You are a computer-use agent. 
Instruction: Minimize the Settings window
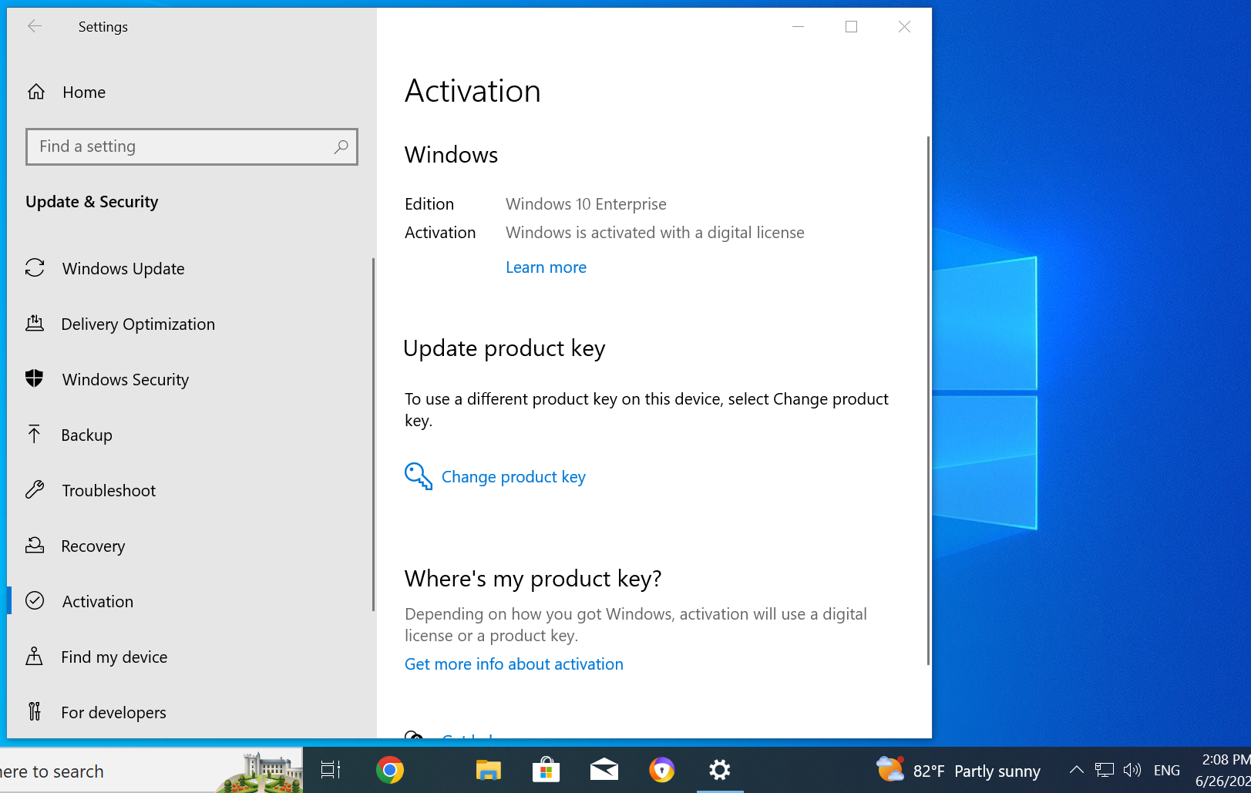pyautogui.click(x=798, y=26)
